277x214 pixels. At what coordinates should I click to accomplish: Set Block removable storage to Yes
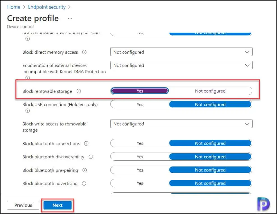click(140, 91)
